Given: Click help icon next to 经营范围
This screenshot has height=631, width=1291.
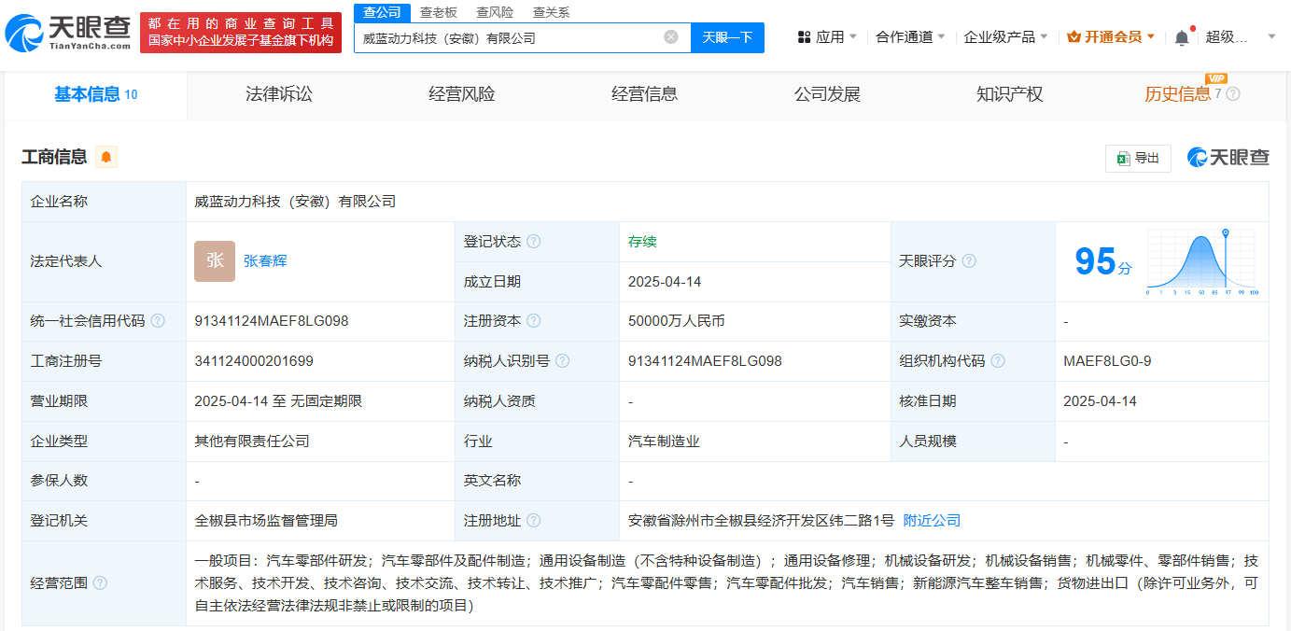Looking at the screenshot, I should click(100, 583).
